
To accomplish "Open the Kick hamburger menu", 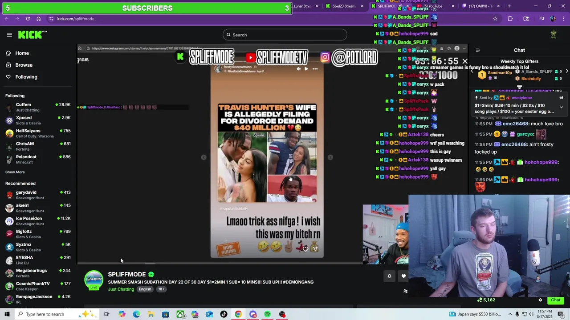I will 9,35.
